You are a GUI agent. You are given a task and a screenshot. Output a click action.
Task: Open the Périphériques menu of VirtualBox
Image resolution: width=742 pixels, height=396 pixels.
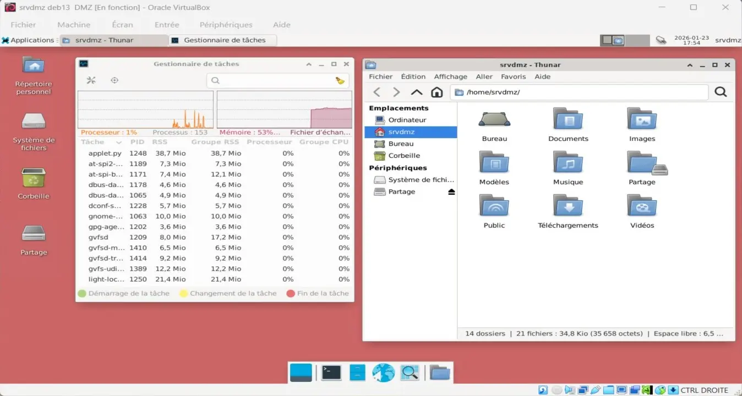[226, 25]
